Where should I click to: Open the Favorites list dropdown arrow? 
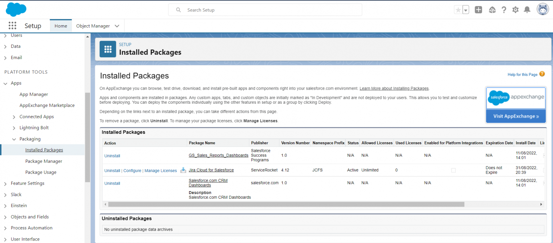pos(466,10)
